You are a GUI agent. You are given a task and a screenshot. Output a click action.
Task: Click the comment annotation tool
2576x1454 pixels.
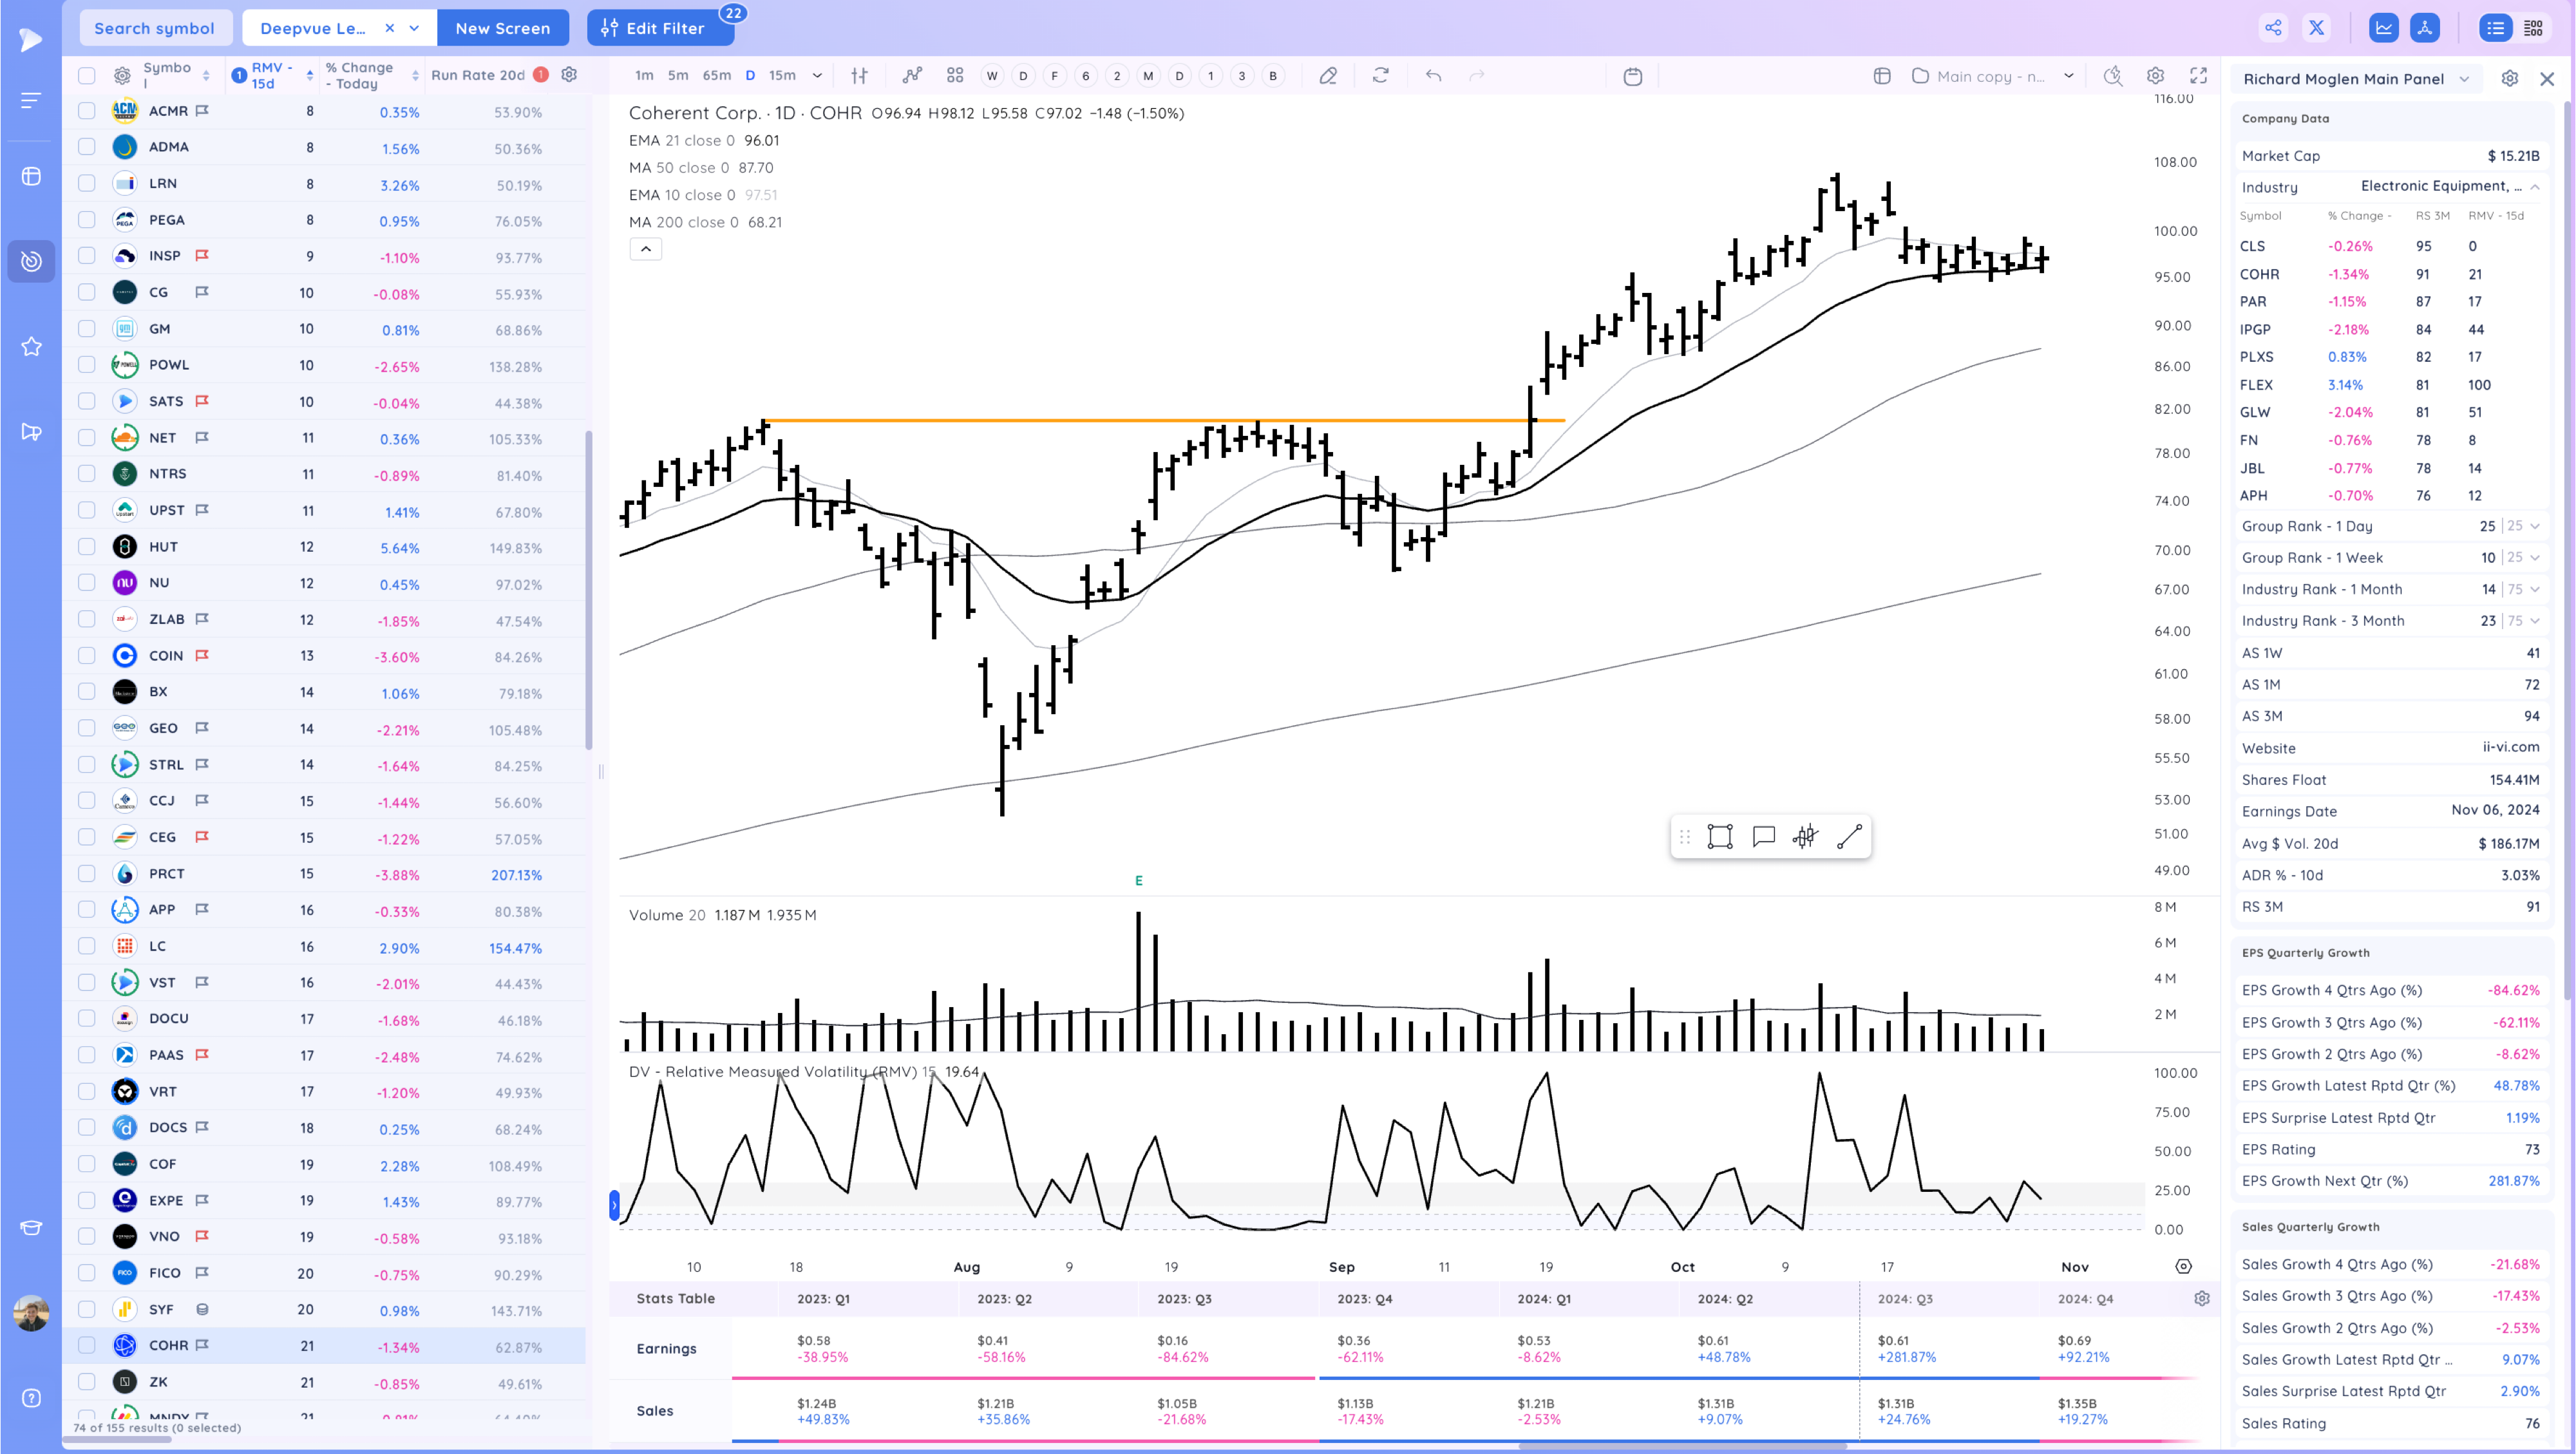pyautogui.click(x=1763, y=837)
